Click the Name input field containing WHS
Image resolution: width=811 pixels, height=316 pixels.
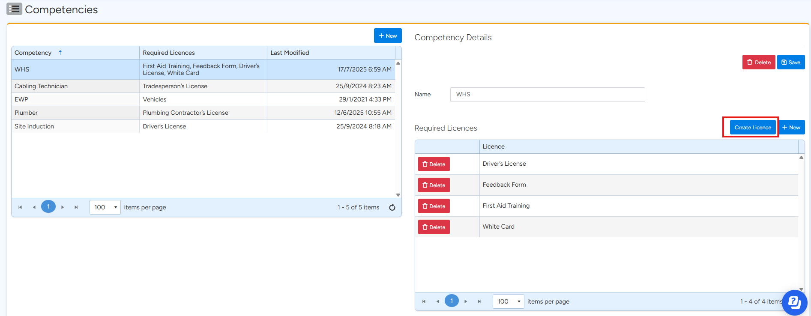point(547,95)
